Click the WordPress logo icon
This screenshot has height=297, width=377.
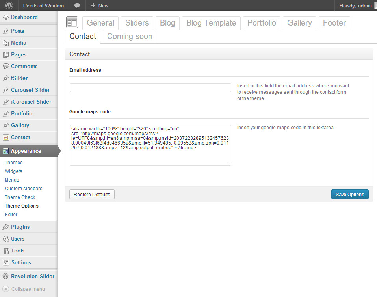(x=9, y=6)
